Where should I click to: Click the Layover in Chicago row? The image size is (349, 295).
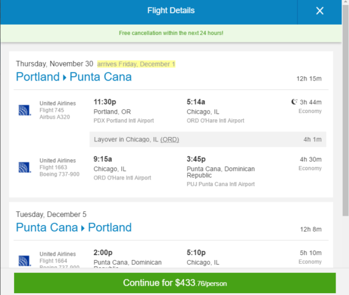tap(208, 140)
